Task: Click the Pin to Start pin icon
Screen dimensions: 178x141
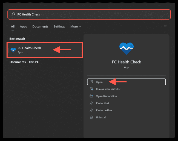Action: pos(91,103)
